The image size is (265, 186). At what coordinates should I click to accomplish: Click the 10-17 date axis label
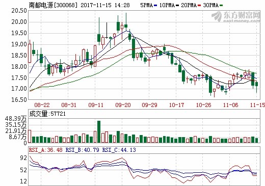[x=176, y=105]
